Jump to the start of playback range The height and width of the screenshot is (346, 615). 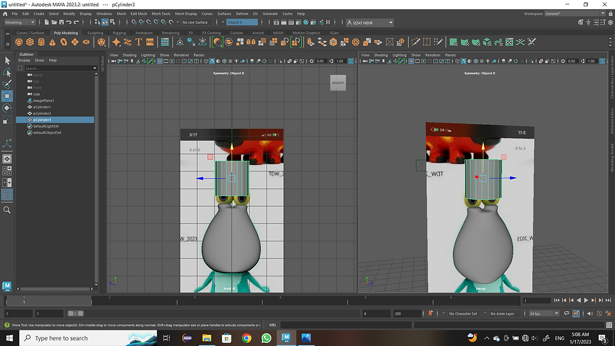pos(557,300)
